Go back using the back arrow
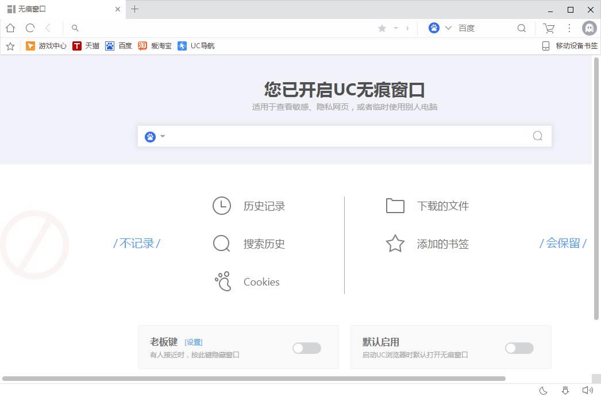The width and height of the screenshot is (601, 397). click(48, 28)
